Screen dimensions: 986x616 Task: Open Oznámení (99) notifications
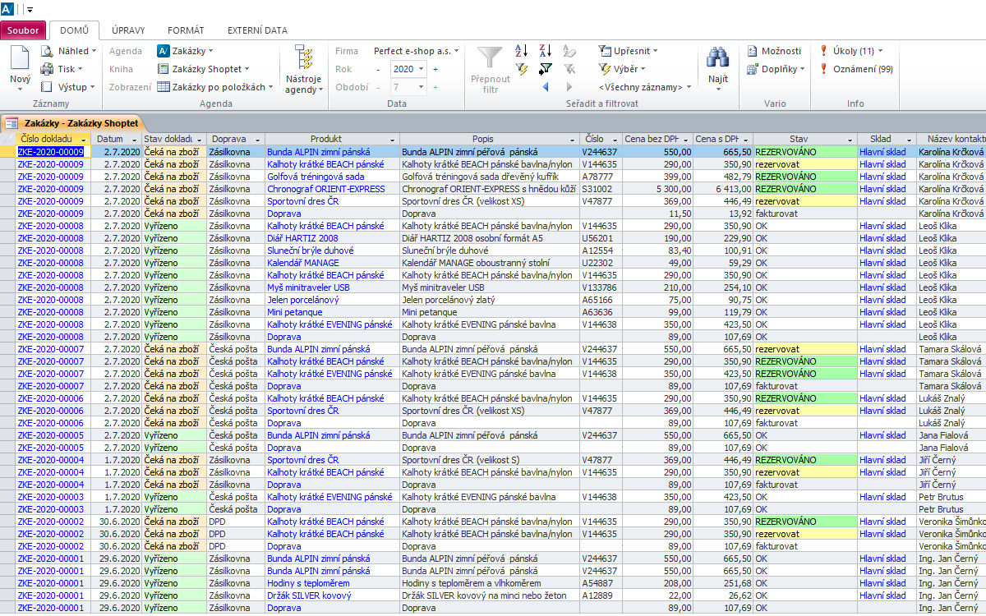[856, 69]
